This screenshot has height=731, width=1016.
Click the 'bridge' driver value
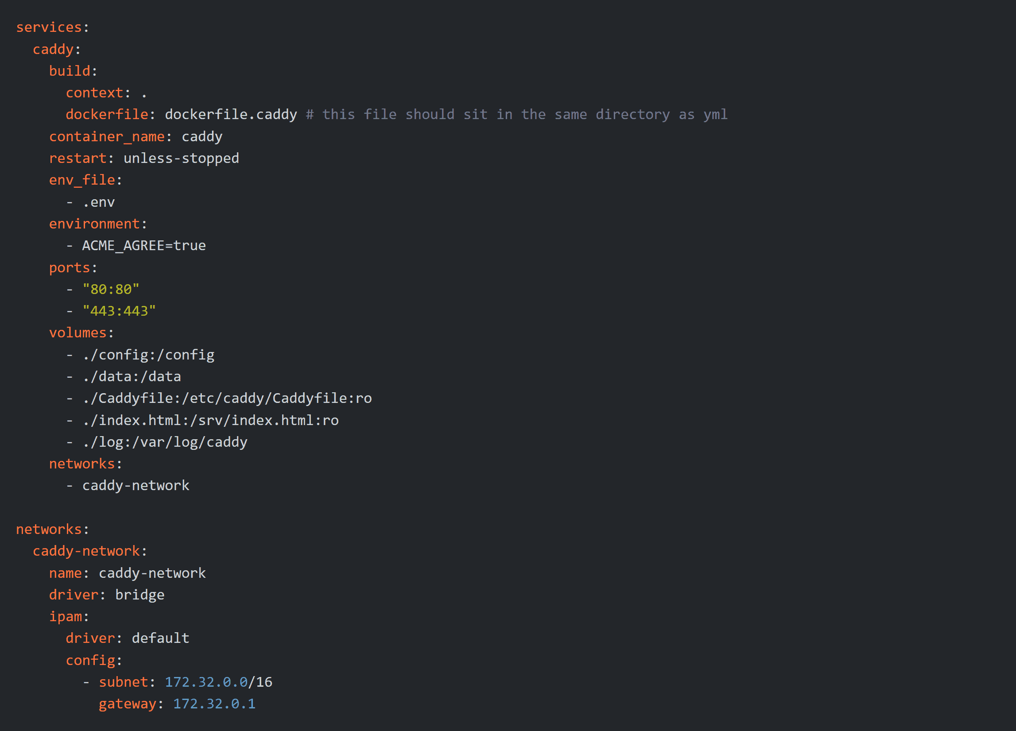pos(140,595)
